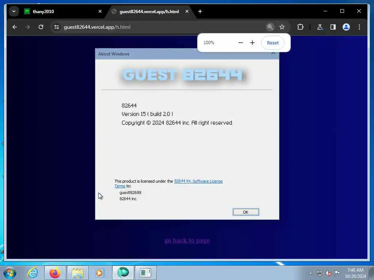Minimize the browser window
This screenshot has width=374, height=280.
tap(325, 11)
